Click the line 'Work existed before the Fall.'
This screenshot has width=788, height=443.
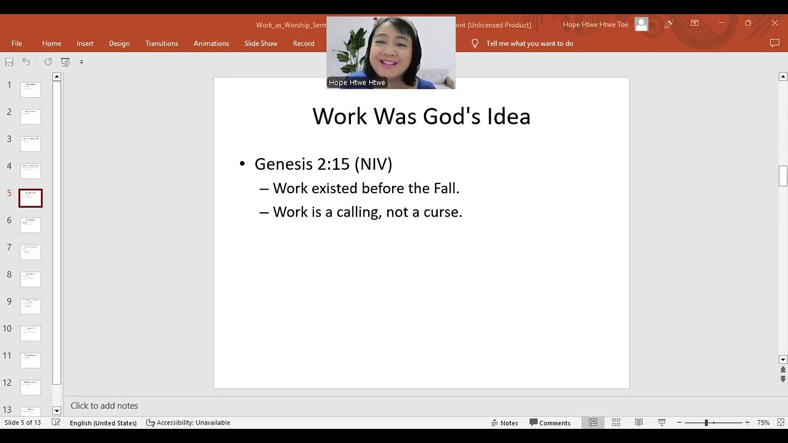366,188
